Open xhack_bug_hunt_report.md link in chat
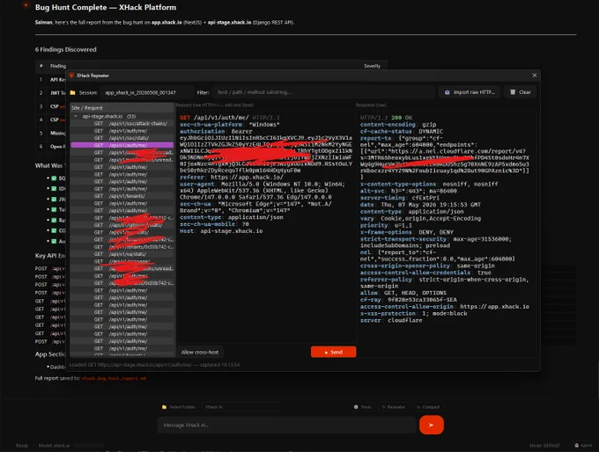 point(114,378)
